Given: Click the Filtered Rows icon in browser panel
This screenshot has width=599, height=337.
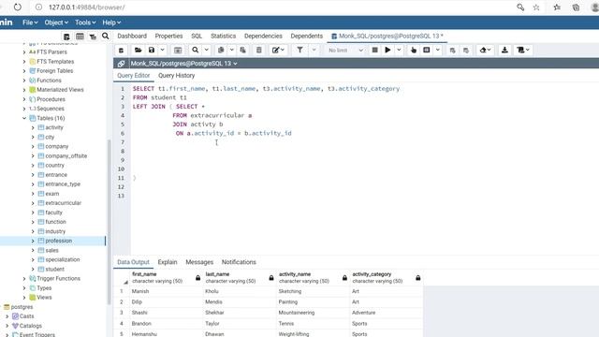Looking at the screenshot, I should pyautogui.click(x=93, y=37).
